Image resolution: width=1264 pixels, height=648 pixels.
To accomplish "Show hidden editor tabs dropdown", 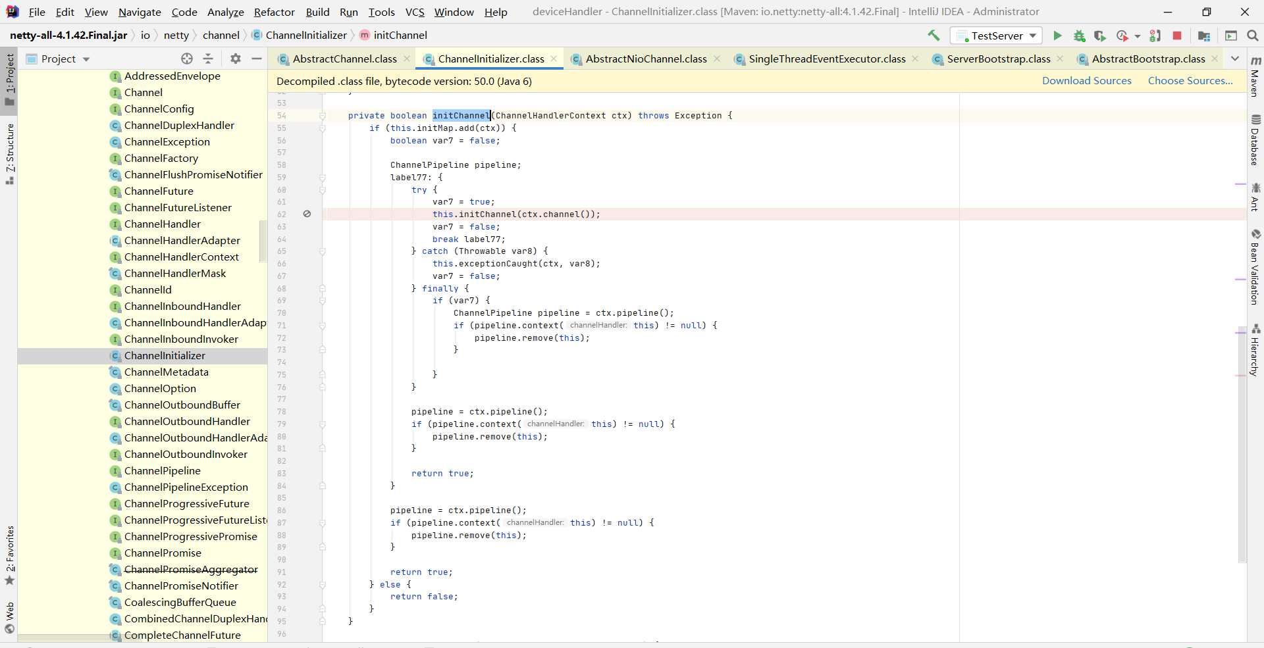I will (1235, 59).
